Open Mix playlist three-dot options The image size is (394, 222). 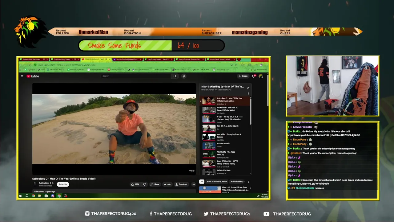coord(248,93)
